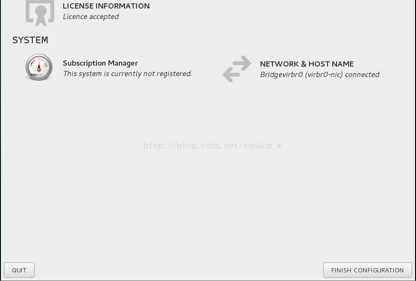Click the 'Bridgevirbr0 (virbr0-nic) connected' status

click(x=319, y=75)
